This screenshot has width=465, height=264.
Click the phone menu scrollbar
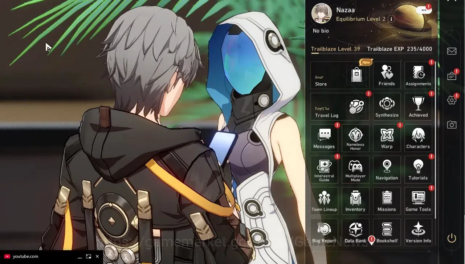[x=435, y=140]
